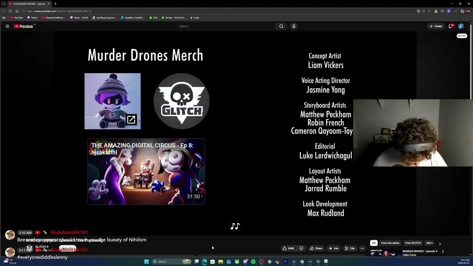Open Channel dashboard bookmark
The width and height of the screenshot is (473, 266).
point(53,18)
